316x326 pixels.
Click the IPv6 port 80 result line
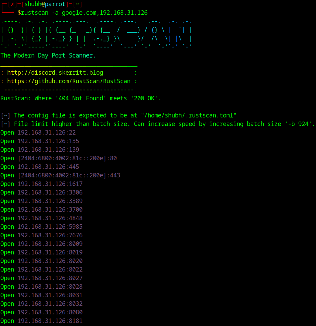tap(59, 159)
